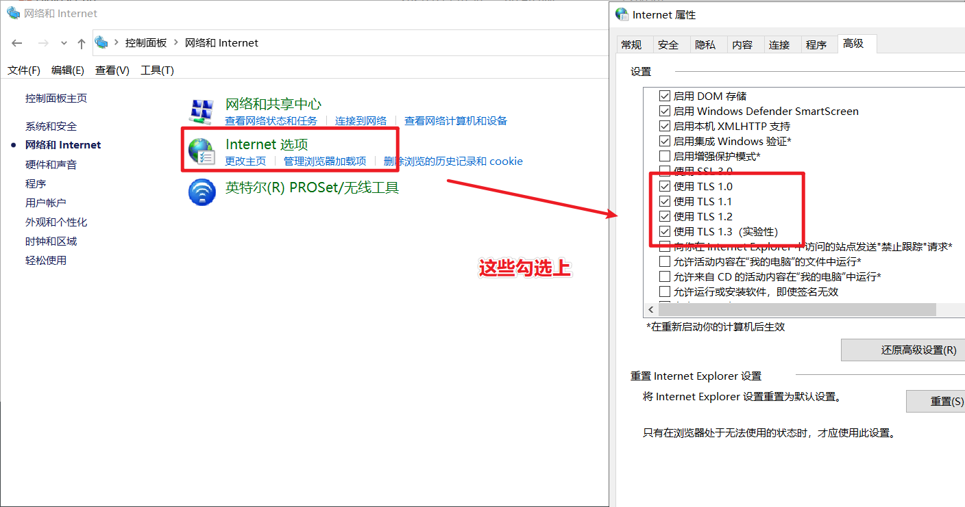This screenshot has height=507, width=965.
Task: Switch to the 连接 tab
Action: [779, 44]
